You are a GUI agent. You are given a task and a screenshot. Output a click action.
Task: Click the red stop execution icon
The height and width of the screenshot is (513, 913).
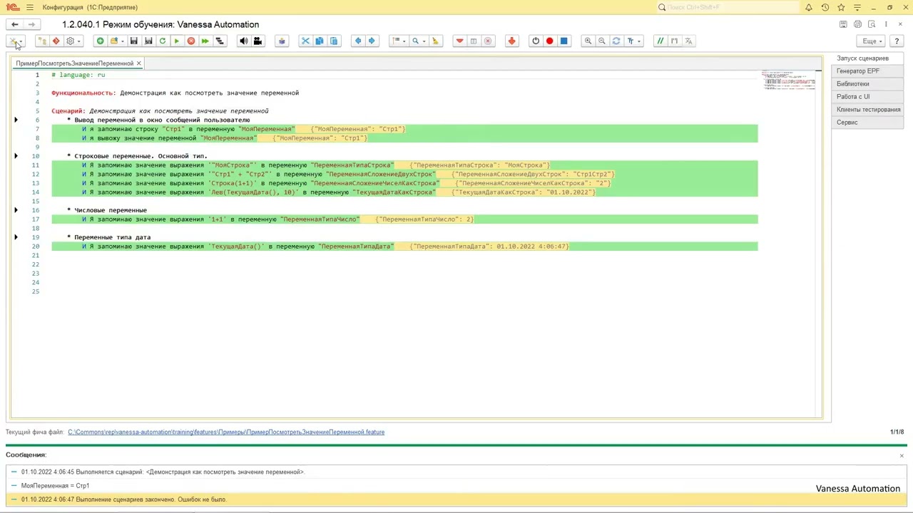click(x=191, y=41)
